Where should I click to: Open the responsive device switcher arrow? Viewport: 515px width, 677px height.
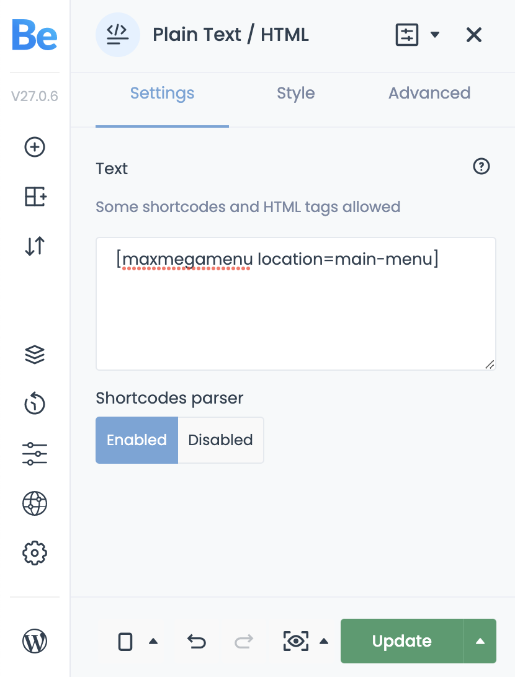[x=153, y=641]
